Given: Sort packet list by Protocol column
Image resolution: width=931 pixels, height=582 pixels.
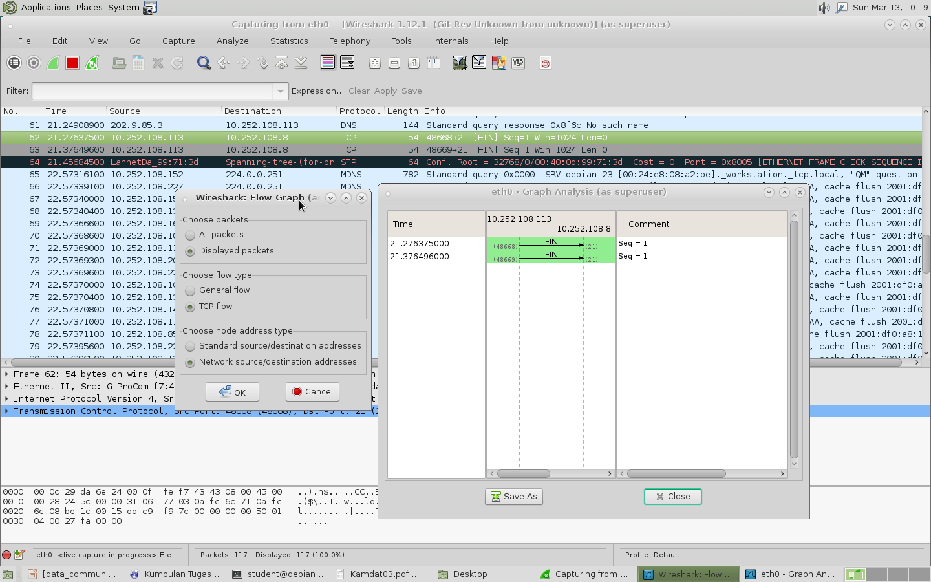Looking at the screenshot, I should 359,111.
